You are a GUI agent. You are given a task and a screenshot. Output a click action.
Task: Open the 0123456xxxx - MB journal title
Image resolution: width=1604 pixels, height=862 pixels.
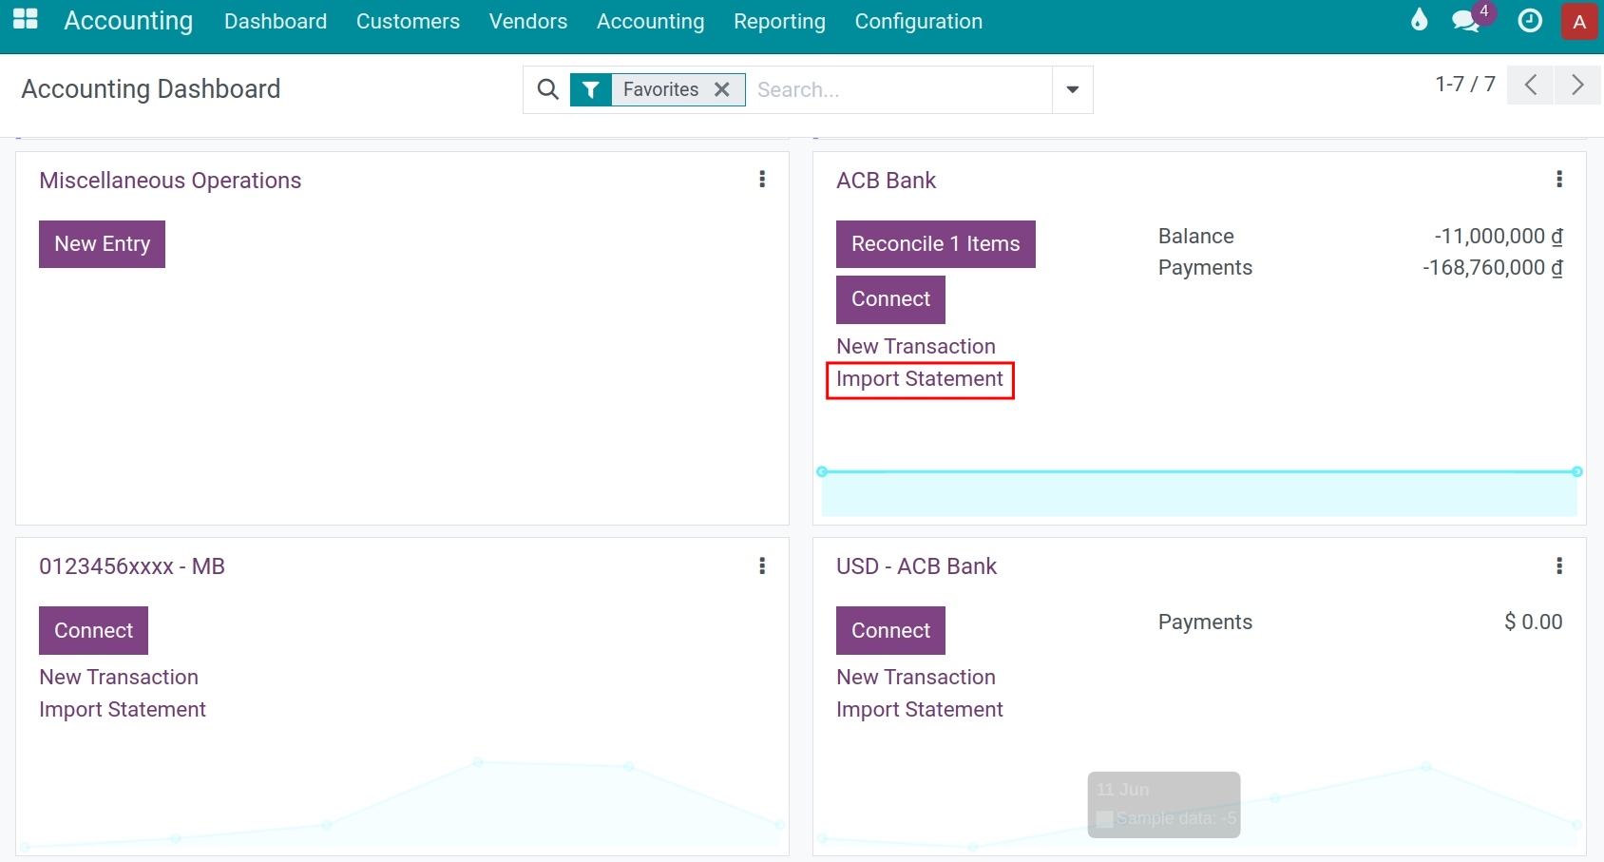point(132,566)
